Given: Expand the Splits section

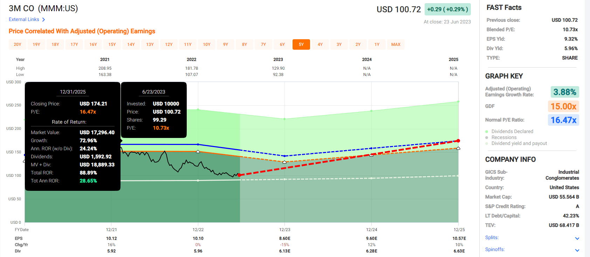Looking at the screenshot, I should pyautogui.click(x=532, y=238).
